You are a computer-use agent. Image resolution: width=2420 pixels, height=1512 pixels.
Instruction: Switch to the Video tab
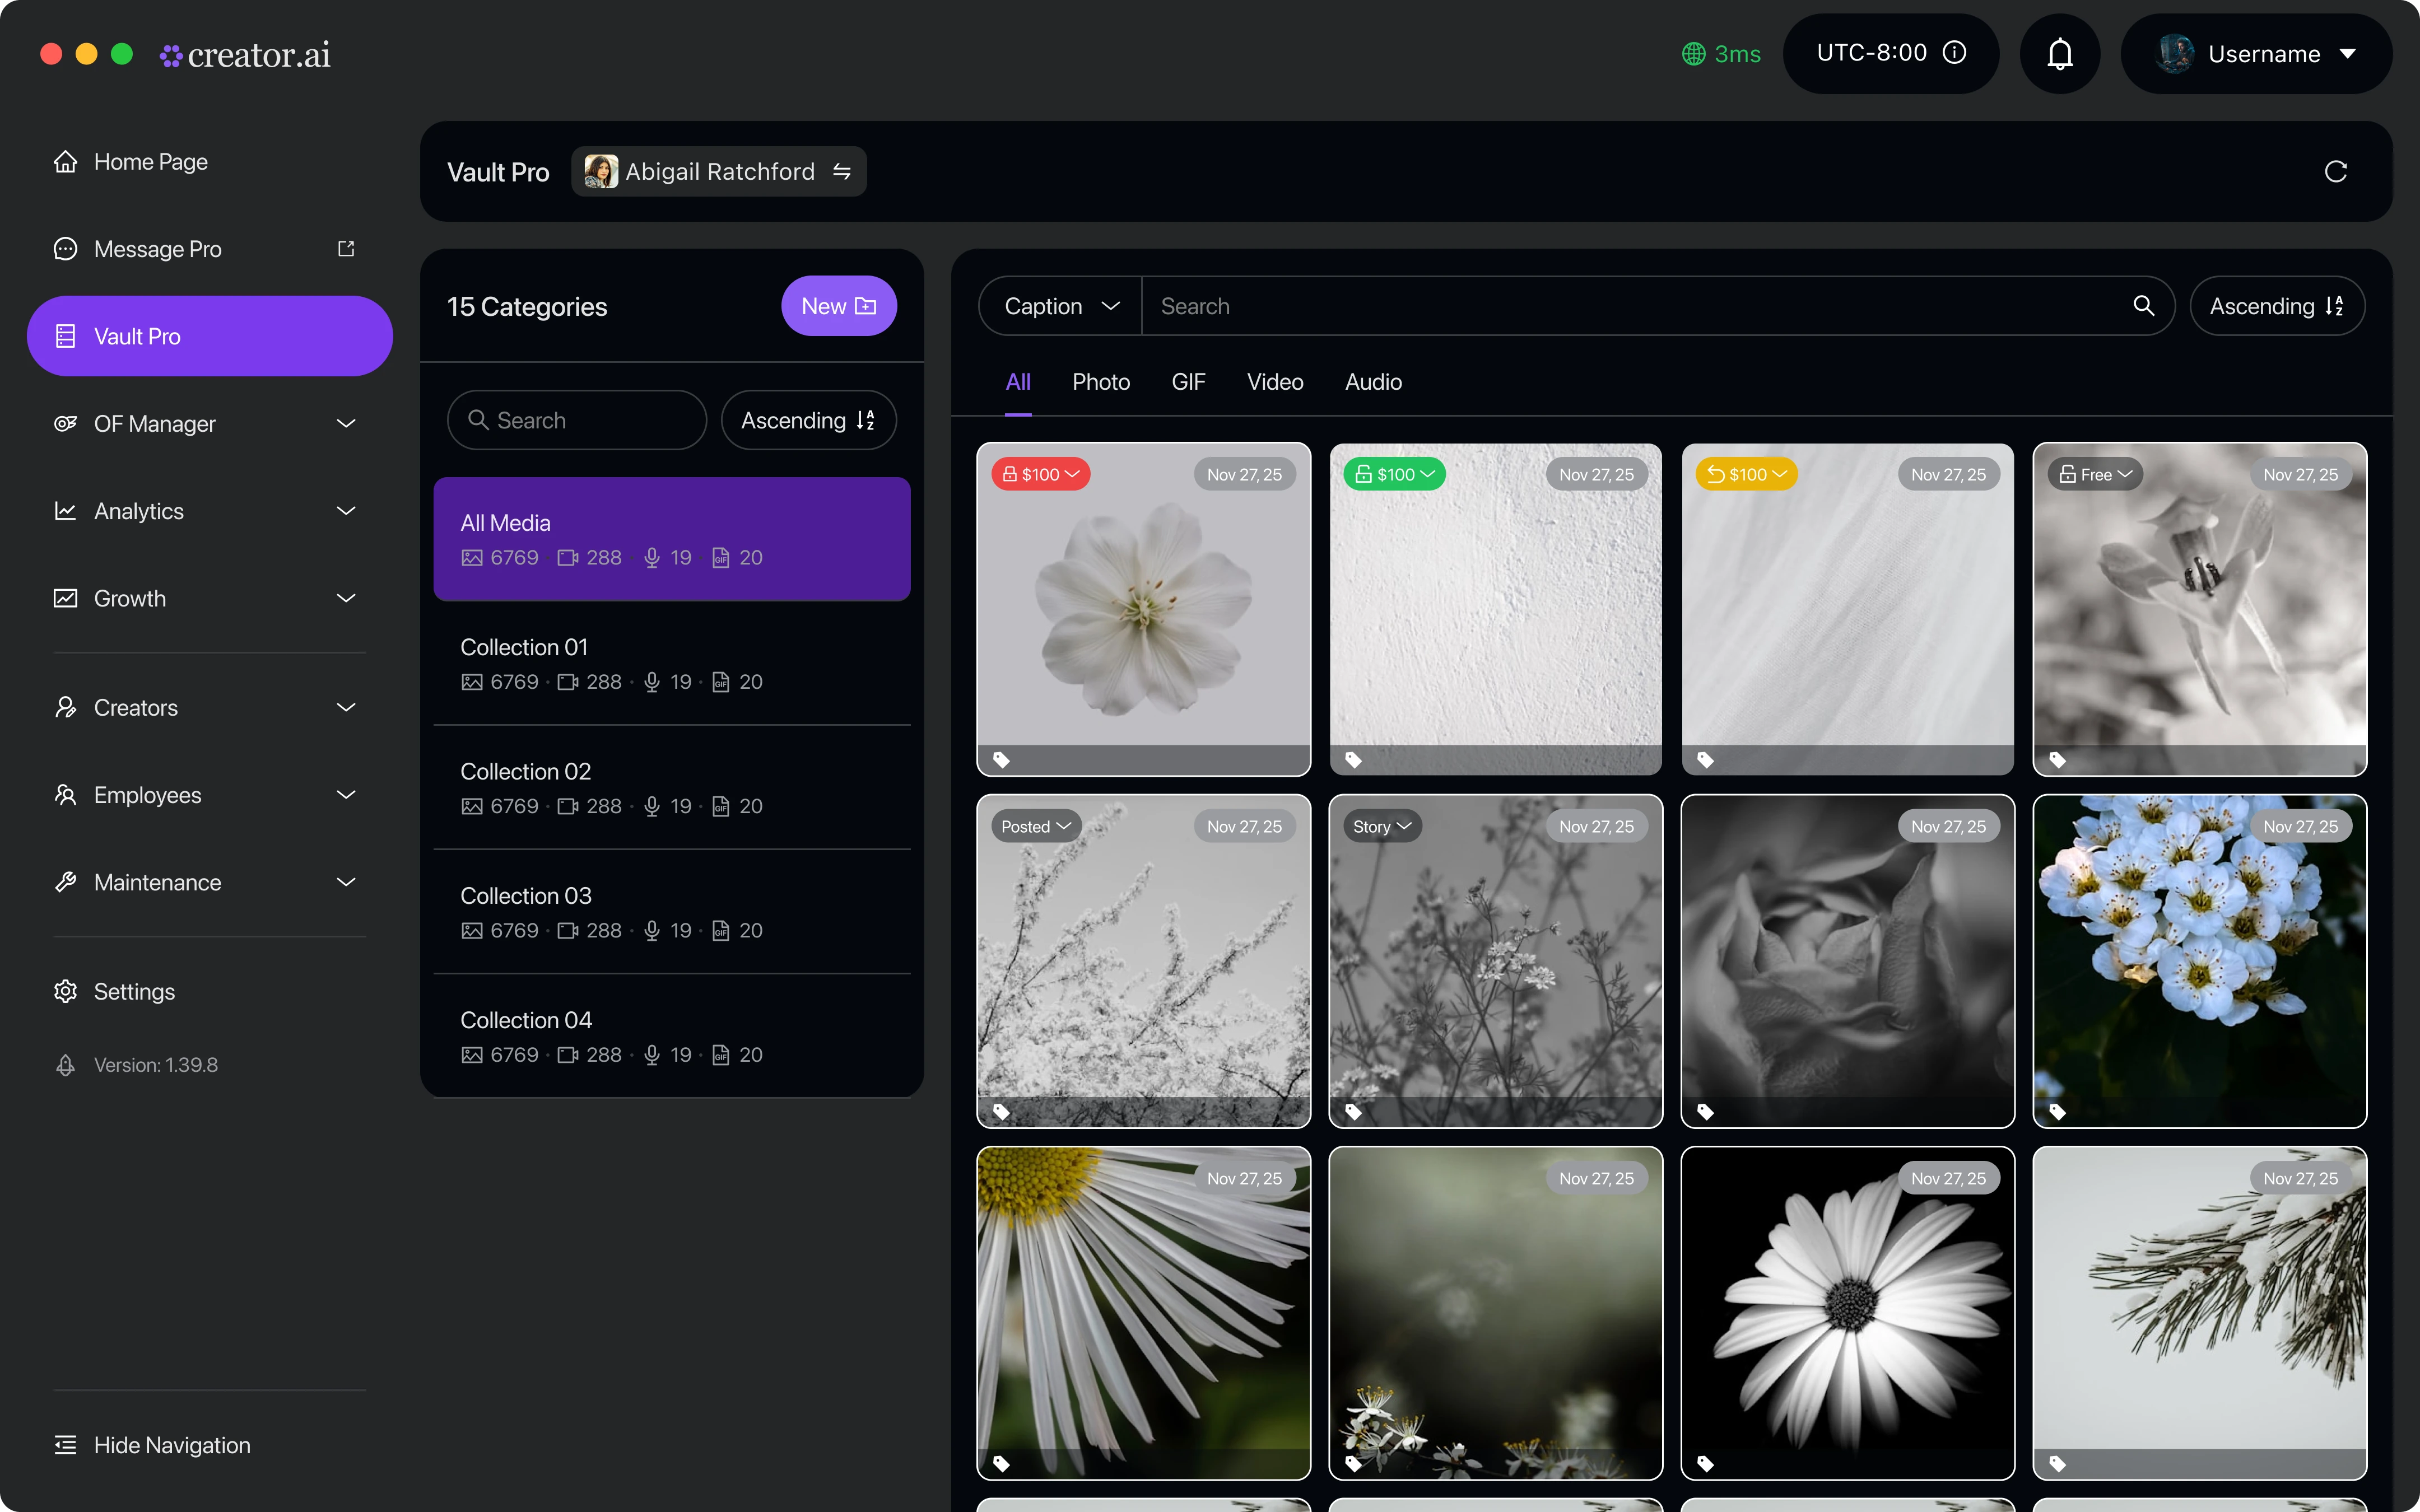point(1275,382)
